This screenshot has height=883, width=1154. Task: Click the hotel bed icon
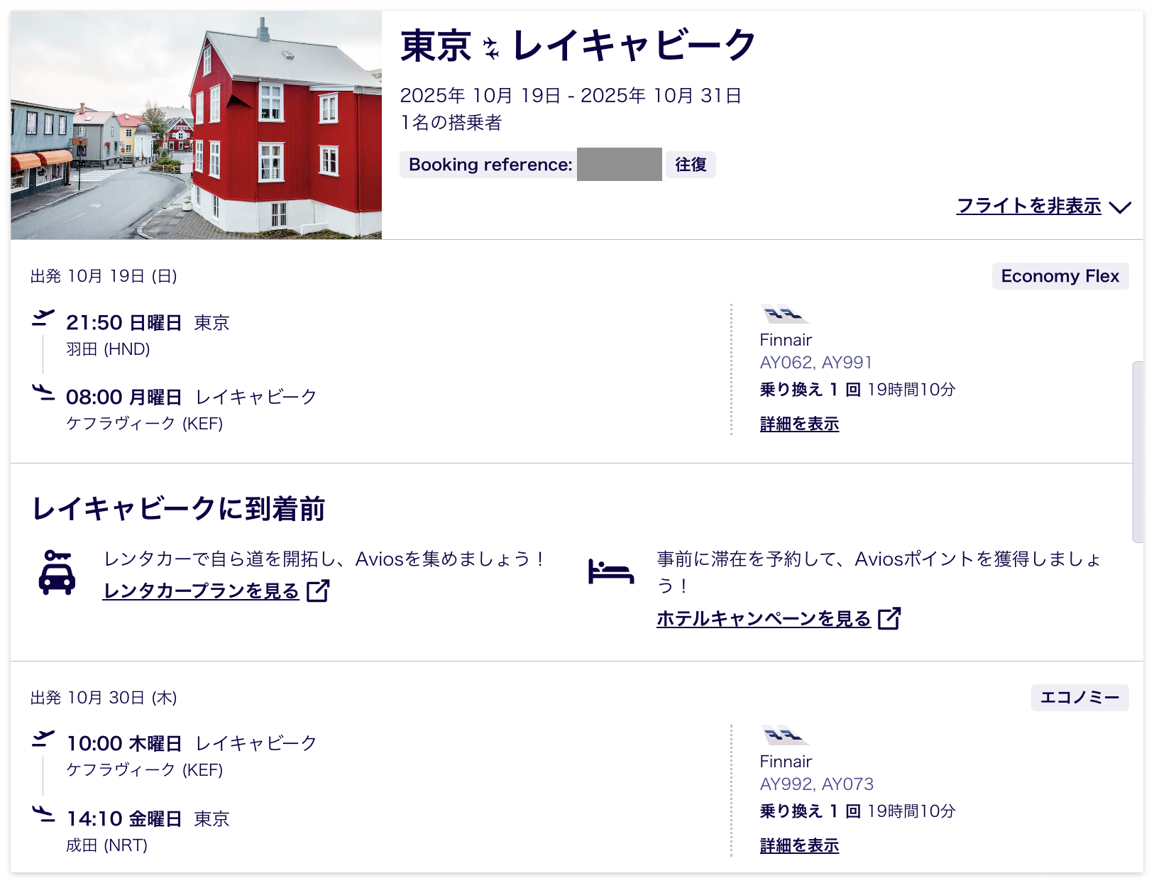coord(611,571)
